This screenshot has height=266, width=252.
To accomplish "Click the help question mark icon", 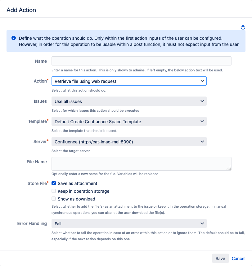I will [243, 27].
